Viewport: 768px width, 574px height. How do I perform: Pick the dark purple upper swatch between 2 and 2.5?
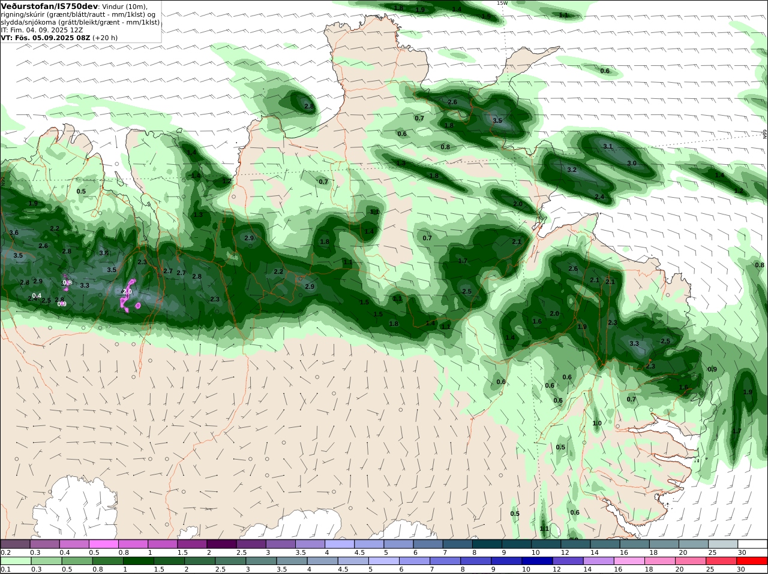[221, 543]
